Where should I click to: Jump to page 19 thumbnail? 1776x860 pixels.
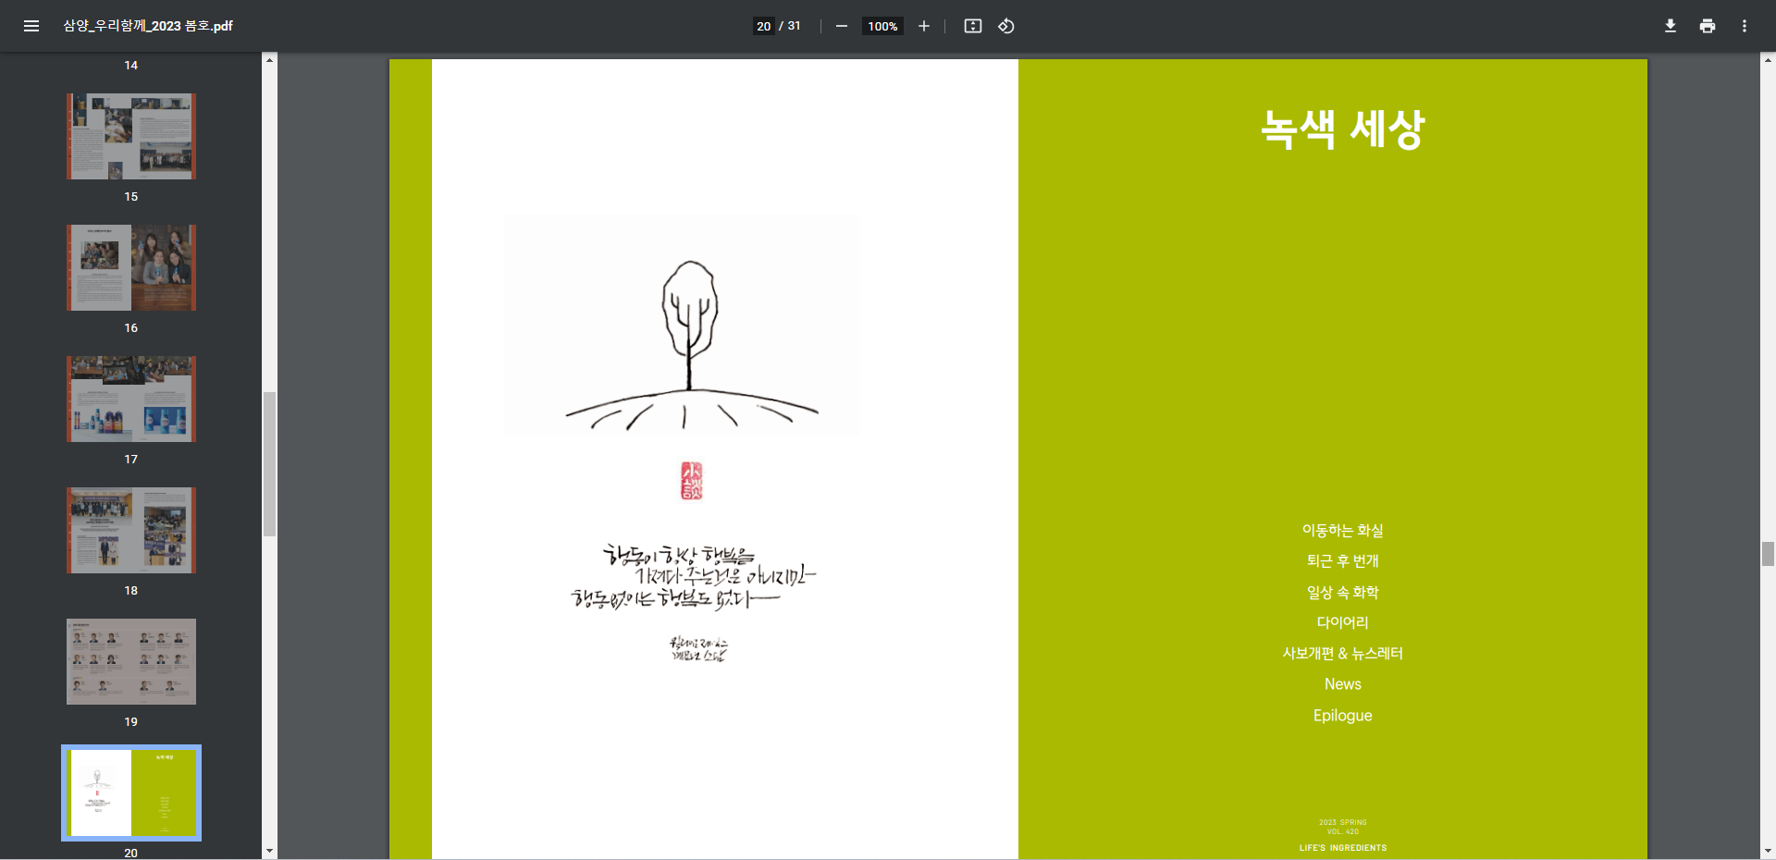131,662
